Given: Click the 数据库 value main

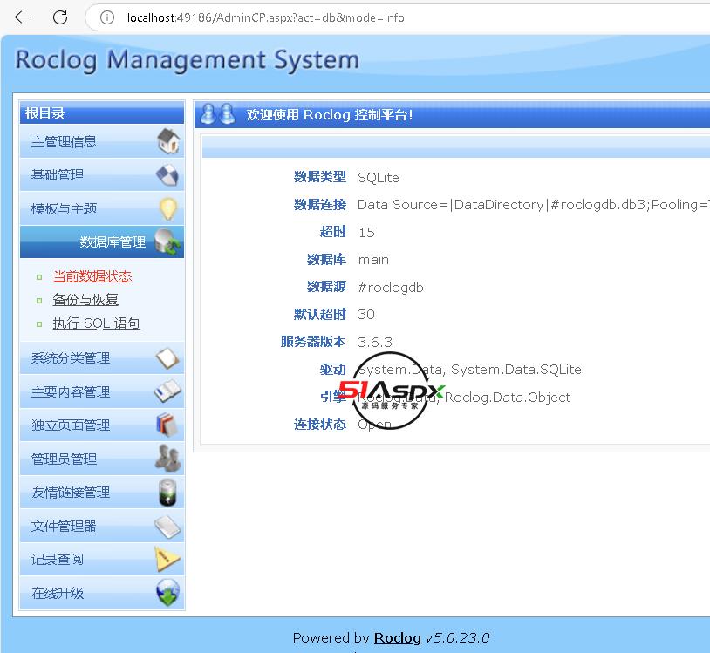Looking at the screenshot, I should tap(373, 260).
